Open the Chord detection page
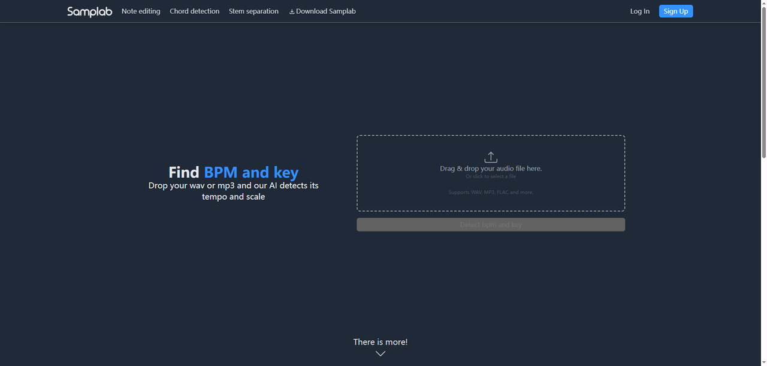 [195, 11]
